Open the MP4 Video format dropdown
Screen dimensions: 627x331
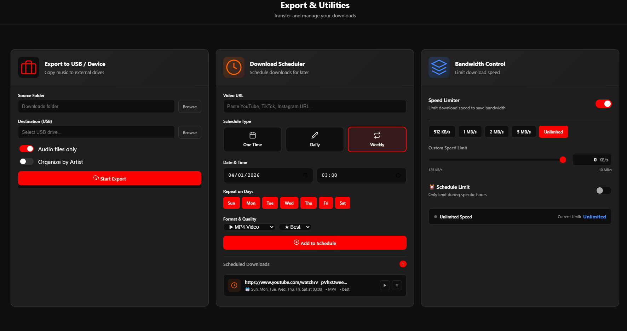(249, 227)
